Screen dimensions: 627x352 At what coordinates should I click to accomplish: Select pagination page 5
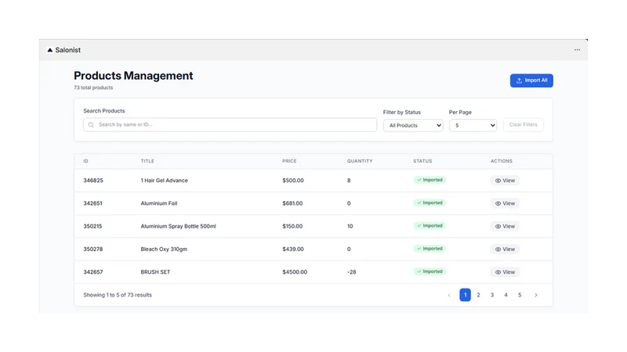520,295
